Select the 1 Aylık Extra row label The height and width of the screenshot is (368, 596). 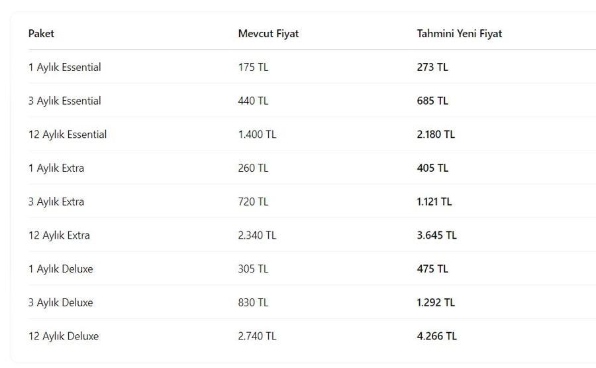pyautogui.click(x=56, y=168)
